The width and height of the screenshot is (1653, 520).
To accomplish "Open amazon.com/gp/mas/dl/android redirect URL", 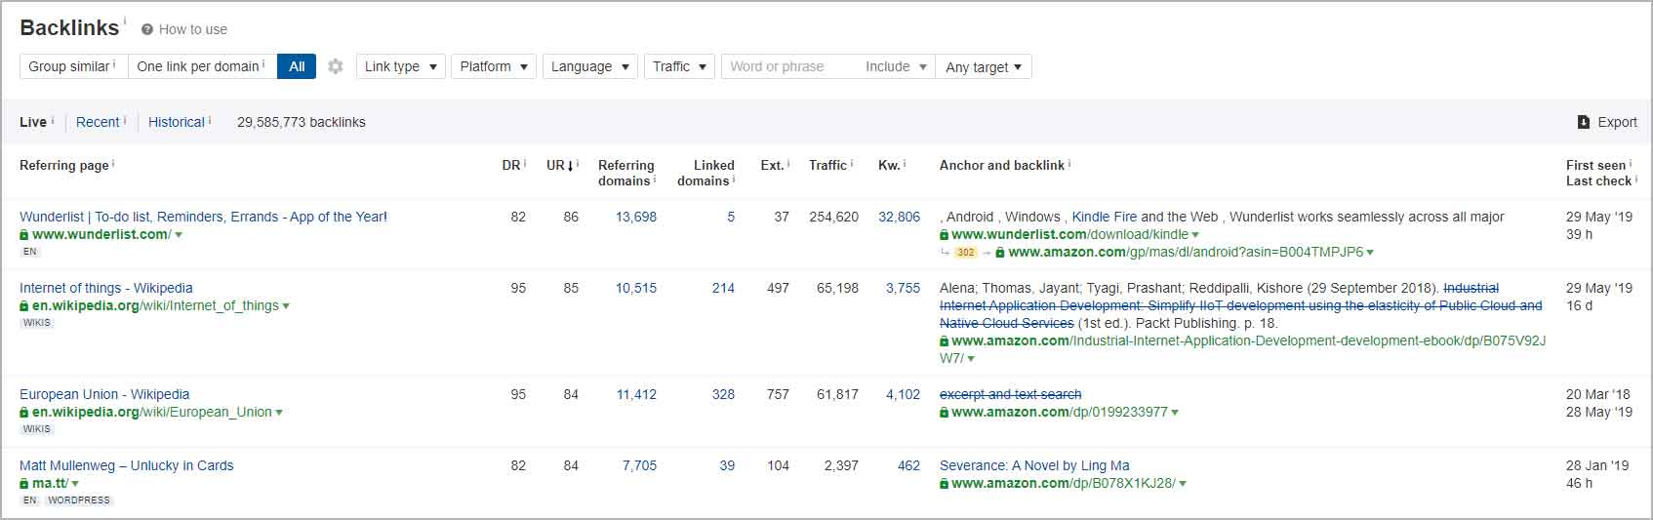I will (x=1186, y=252).
